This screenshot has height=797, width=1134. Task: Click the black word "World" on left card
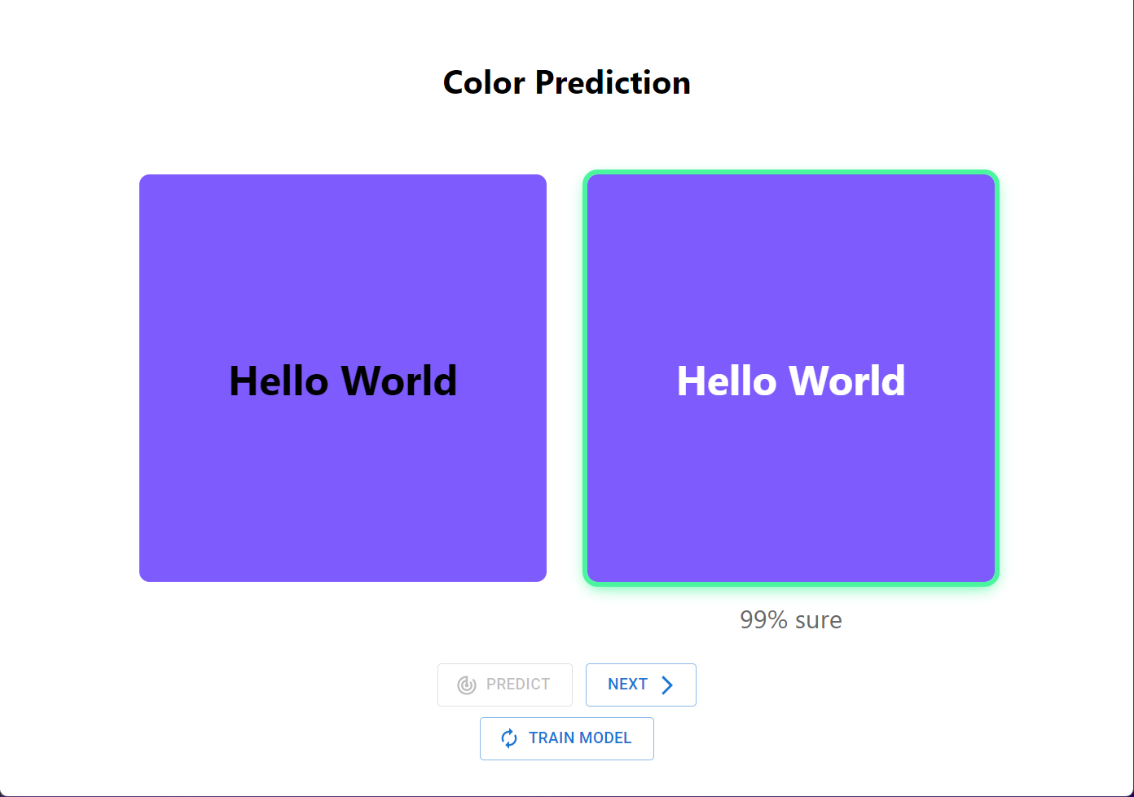[x=399, y=381]
